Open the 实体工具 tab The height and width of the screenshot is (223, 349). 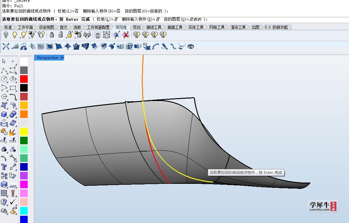[196, 27]
